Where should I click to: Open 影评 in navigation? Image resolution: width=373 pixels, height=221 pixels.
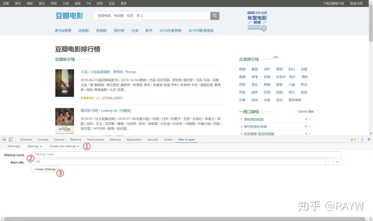(149, 31)
